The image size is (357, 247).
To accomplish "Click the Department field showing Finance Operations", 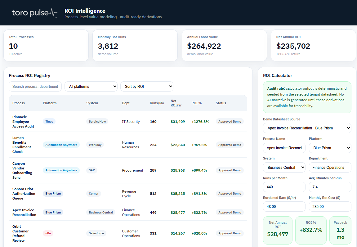I will [330, 168].
